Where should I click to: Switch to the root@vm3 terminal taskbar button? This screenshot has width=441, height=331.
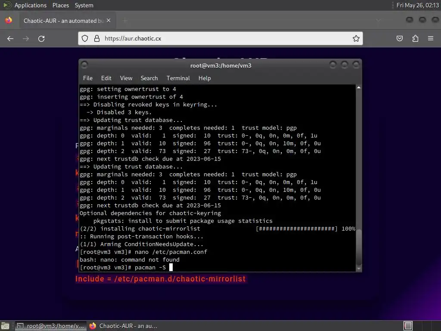[x=50, y=326]
